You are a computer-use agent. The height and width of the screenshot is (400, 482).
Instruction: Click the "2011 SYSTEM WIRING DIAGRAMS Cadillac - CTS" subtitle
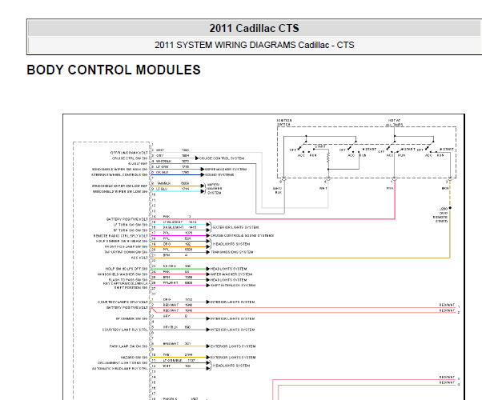pos(255,45)
